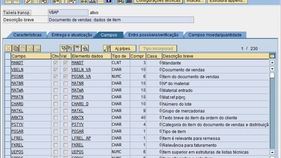Screen dimensions: 281x158
Task: Click the 'Grupo de mercadorias' description text
Action: (x=184, y=111)
